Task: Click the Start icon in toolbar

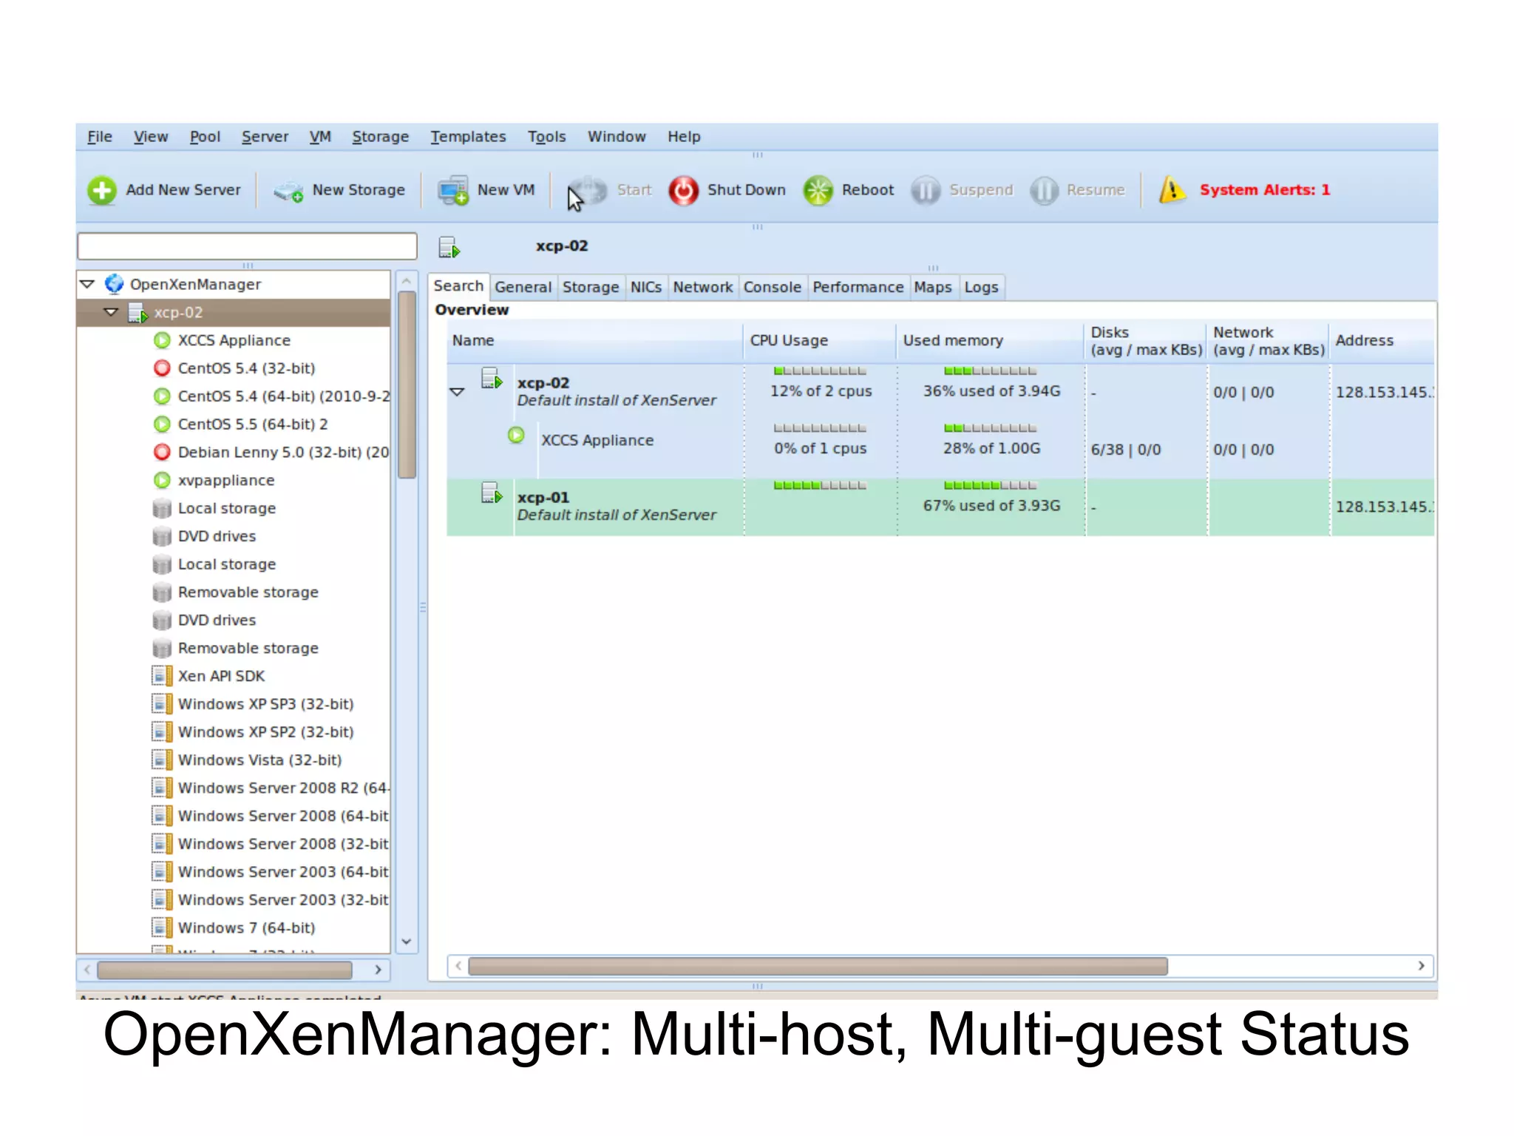Action: coord(588,190)
